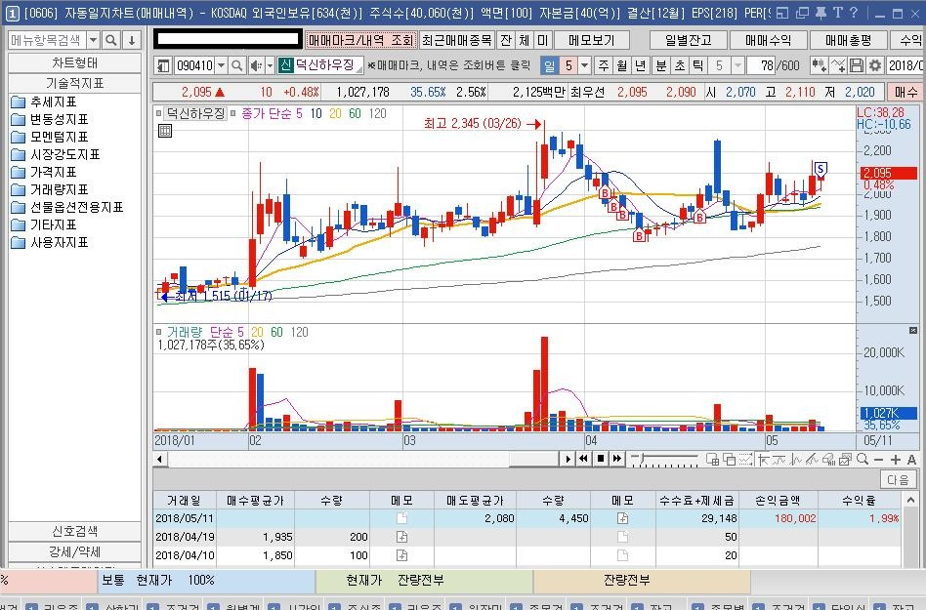The height and width of the screenshot is (610, 926).
Task: Toggle the left panel layout icon
Action: tap(163, 65)
